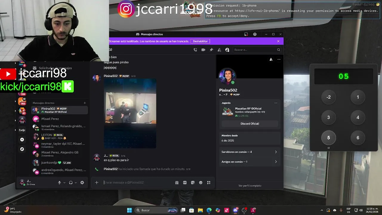Mute the microphone in Discord user panel
Screen dimensions: 382x215
[59, 183]
